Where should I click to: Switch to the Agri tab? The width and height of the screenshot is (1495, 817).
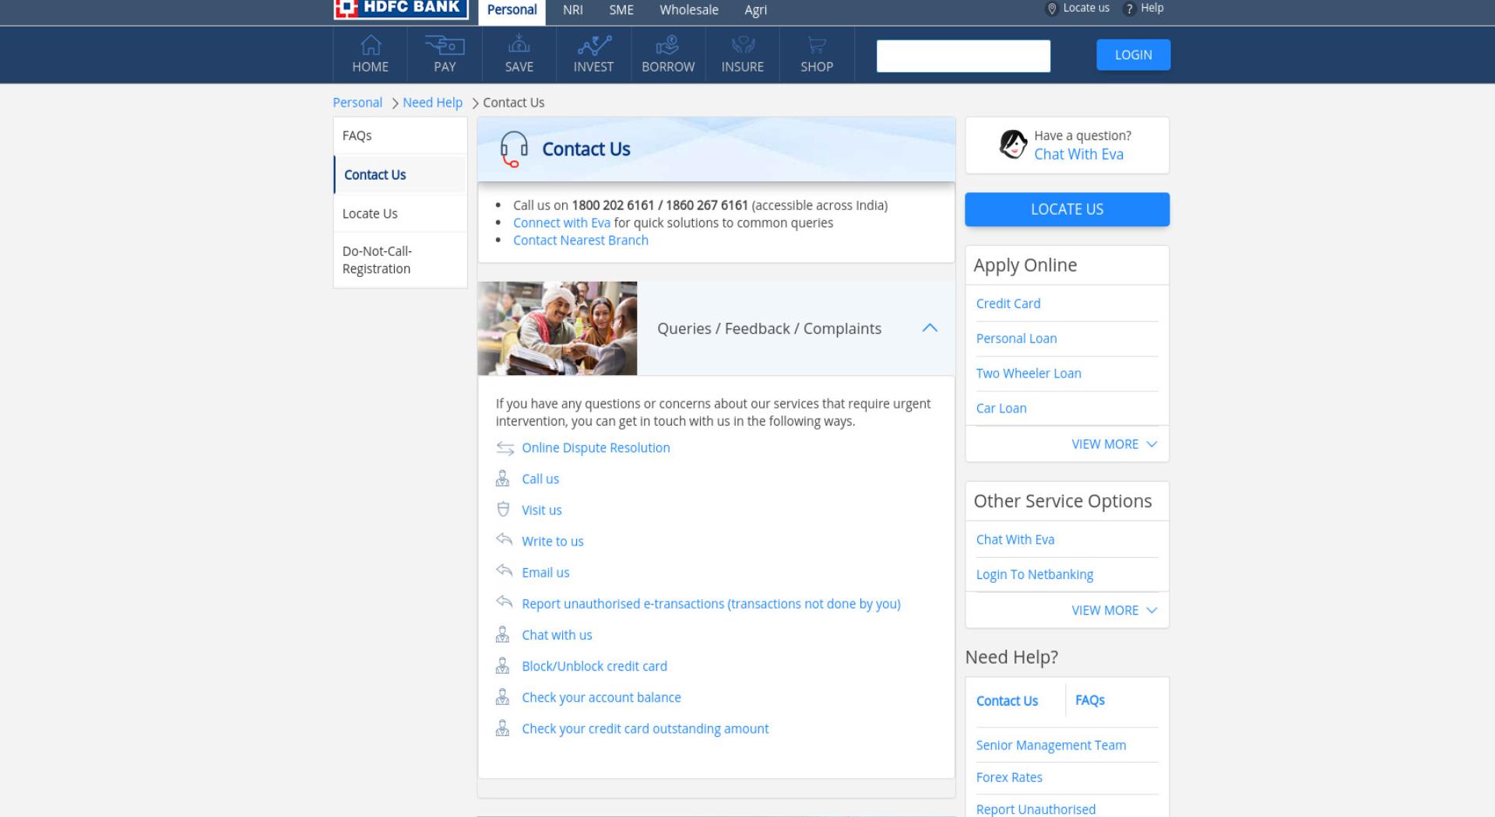tap(755, 10)
